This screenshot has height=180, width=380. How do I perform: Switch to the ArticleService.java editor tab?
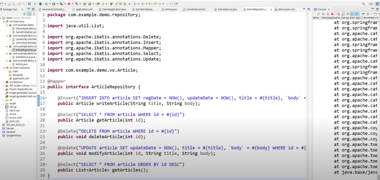(225, 10)
